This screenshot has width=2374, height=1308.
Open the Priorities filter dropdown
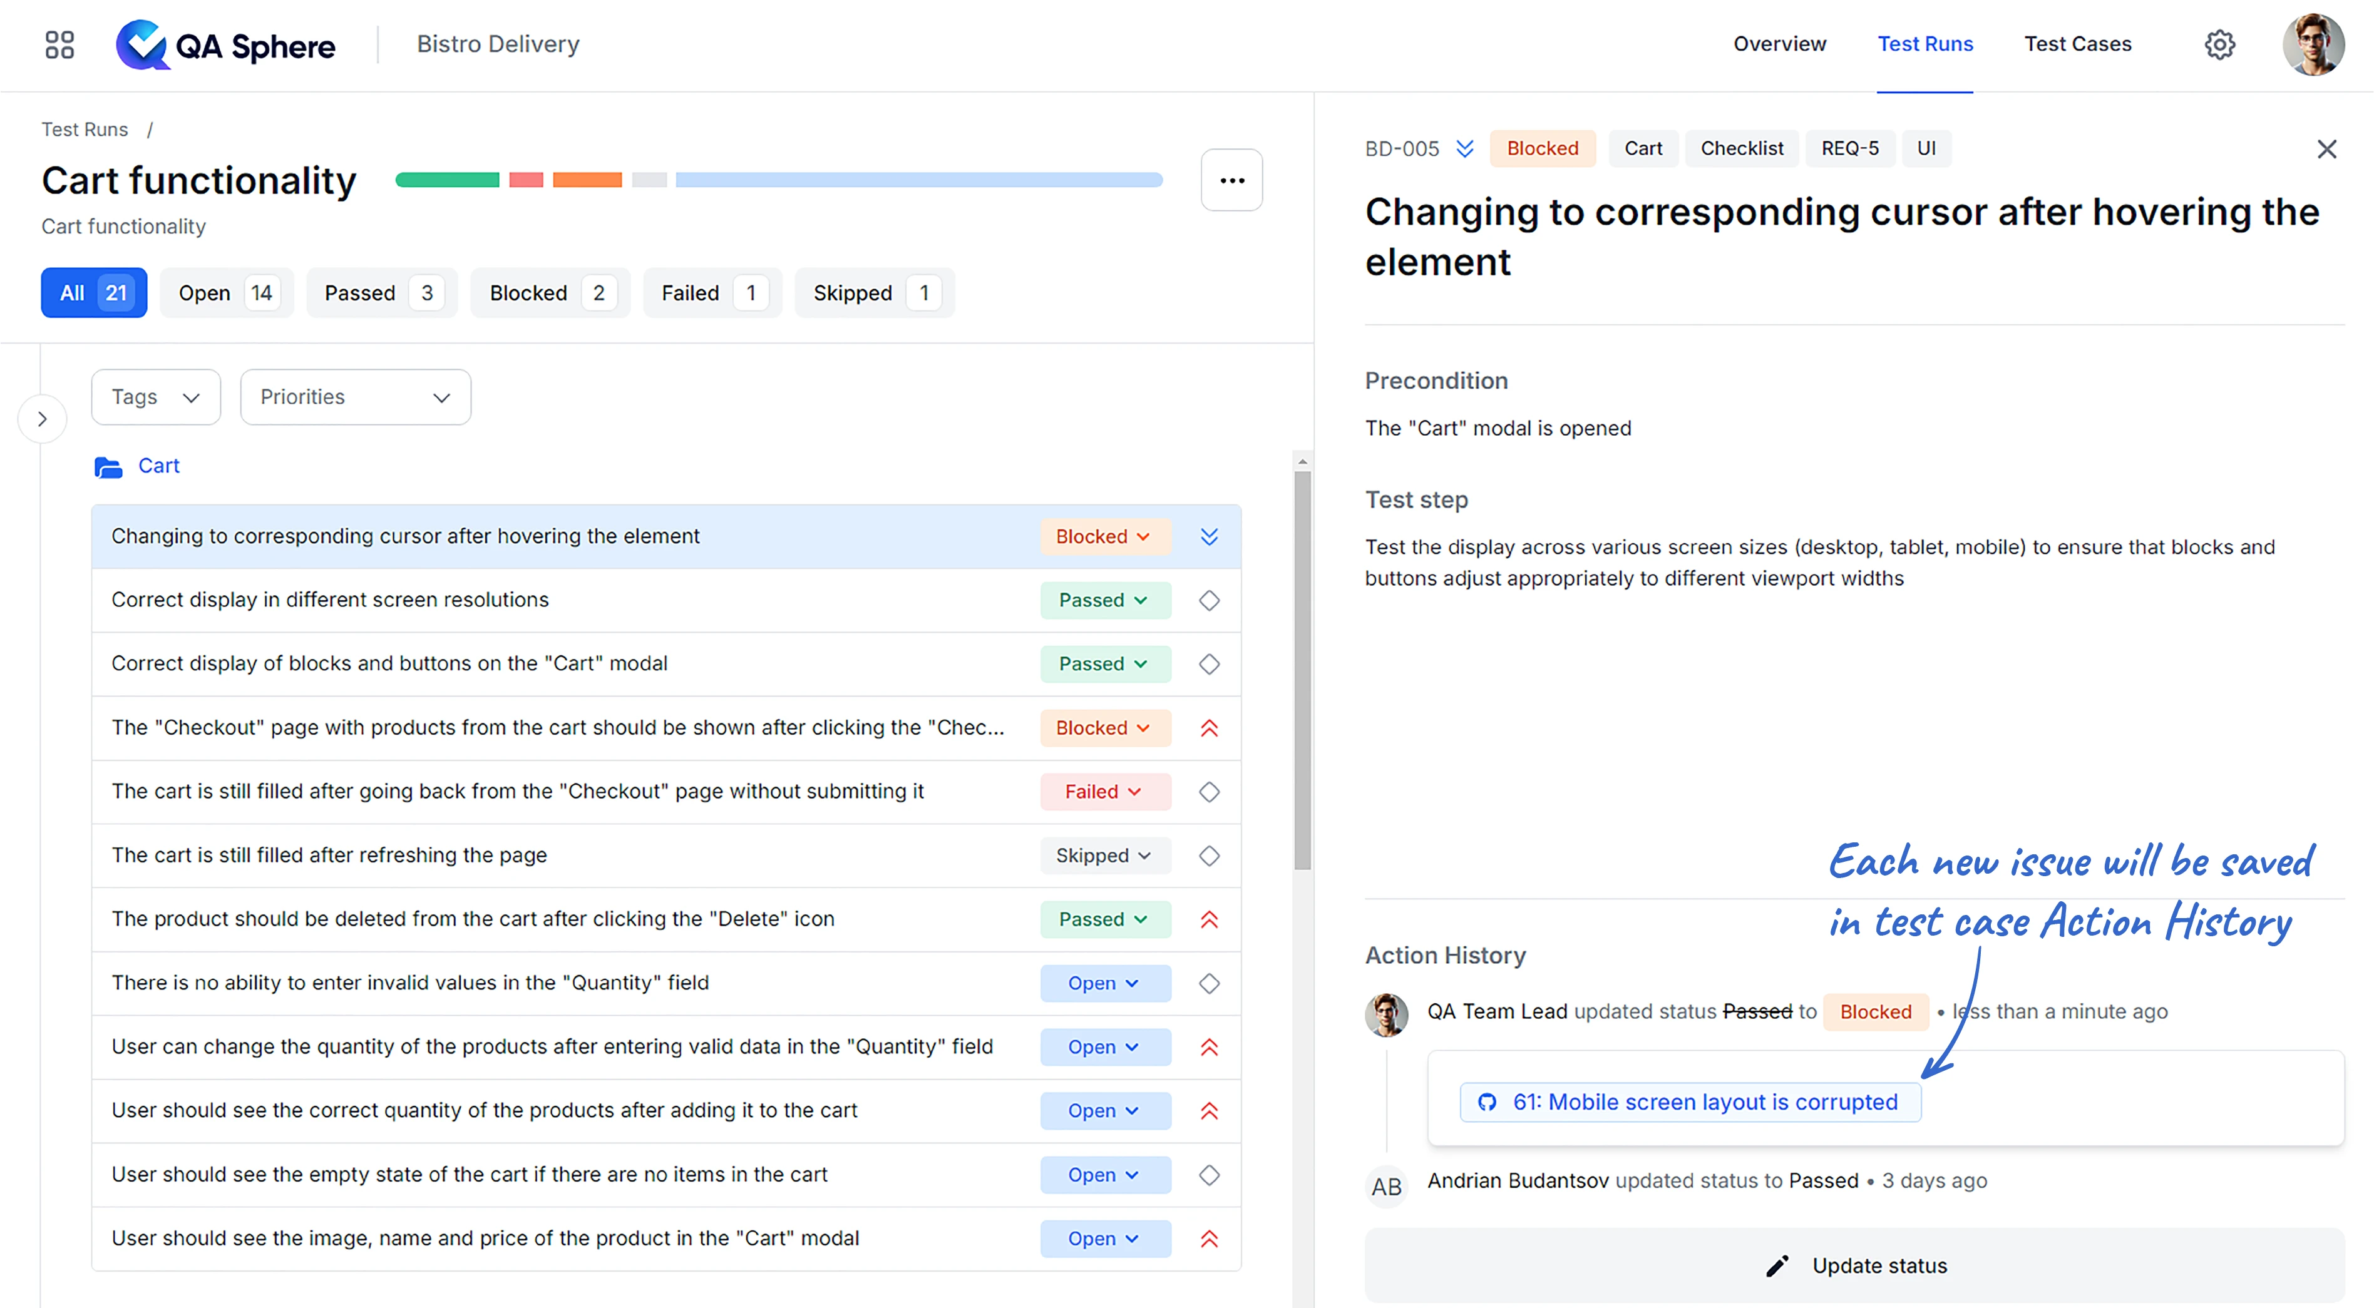coord(355,396)
